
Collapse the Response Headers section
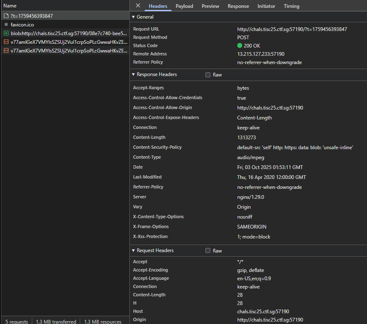click(x=133, y=75)
